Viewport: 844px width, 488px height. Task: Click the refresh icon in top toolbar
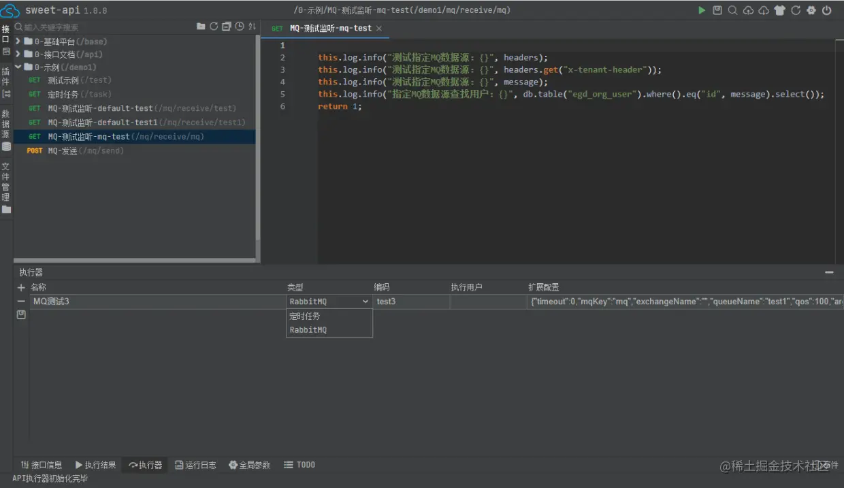pyautogui.click(x=796, y=10)
